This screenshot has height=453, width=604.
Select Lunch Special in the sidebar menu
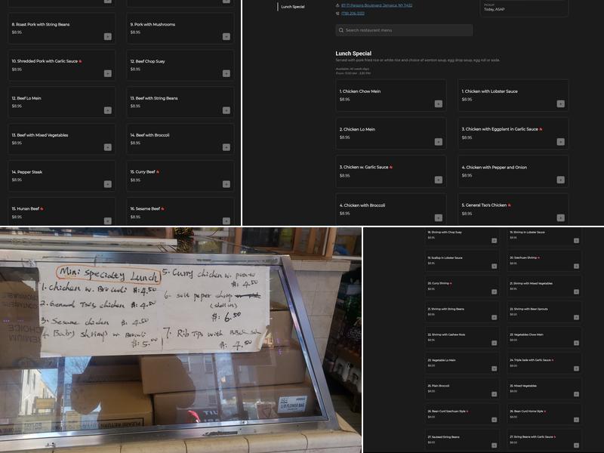click(293, 7)
